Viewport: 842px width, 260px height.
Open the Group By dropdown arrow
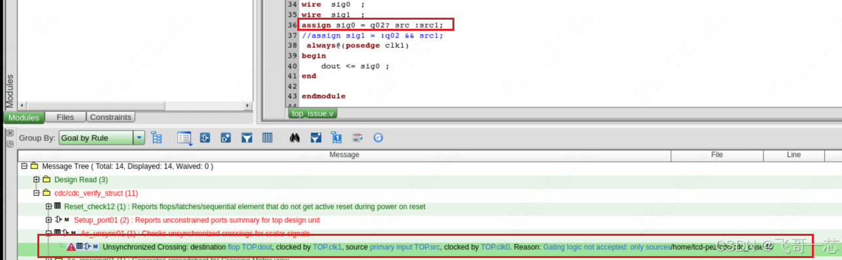tap(139, 138)
